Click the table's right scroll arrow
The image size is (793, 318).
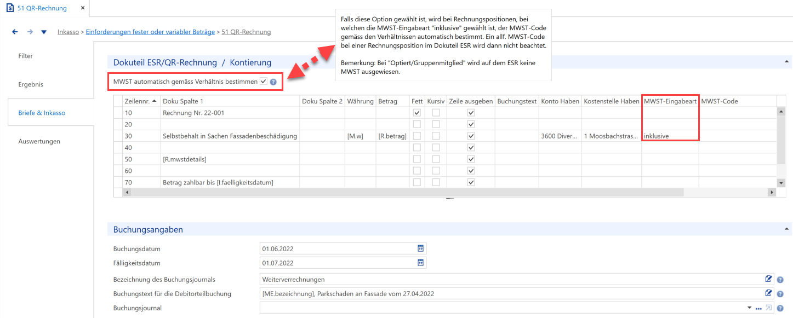772,192
